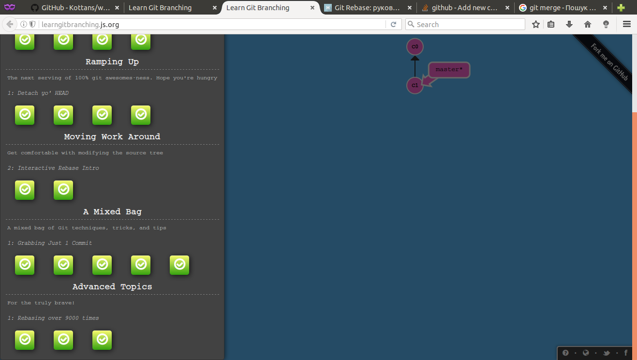Open the Firefox hamburger menu
This screenshot has height=360, width=637.
pos(627,24)
